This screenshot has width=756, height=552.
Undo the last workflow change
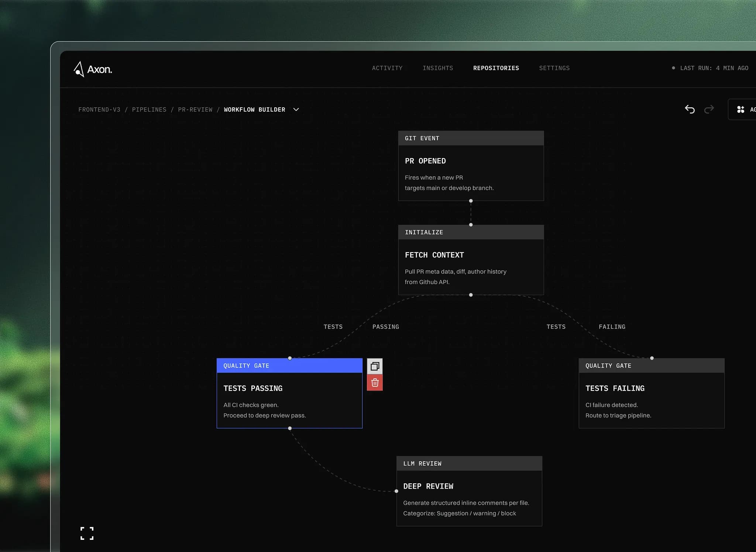pos(690,109)
